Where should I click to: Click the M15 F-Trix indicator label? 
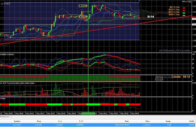click(174, 10)
